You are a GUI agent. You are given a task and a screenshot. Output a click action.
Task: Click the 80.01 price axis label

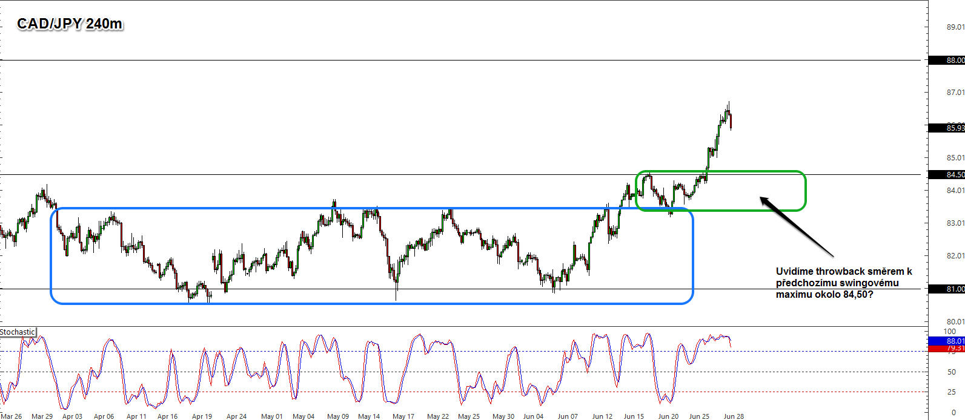[x=955, y=322]
